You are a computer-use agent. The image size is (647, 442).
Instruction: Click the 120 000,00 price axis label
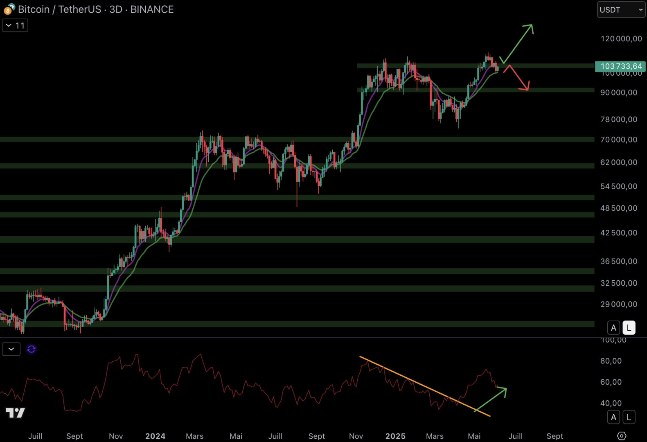(621, 38)
